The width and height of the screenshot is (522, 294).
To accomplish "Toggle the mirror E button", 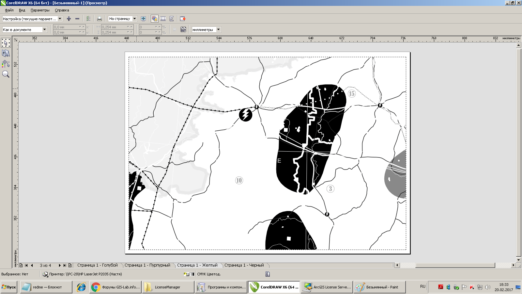I will pyautogui.click(x=172, y=19).
